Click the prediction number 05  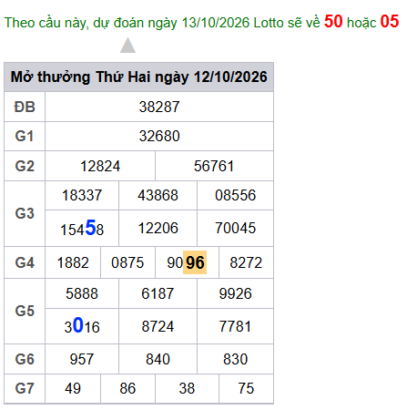(x=390, y=22)
